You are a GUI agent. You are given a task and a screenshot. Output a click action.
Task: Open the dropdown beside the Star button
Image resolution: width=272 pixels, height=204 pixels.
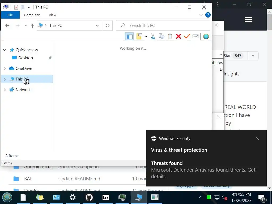(x=253, y=56)
